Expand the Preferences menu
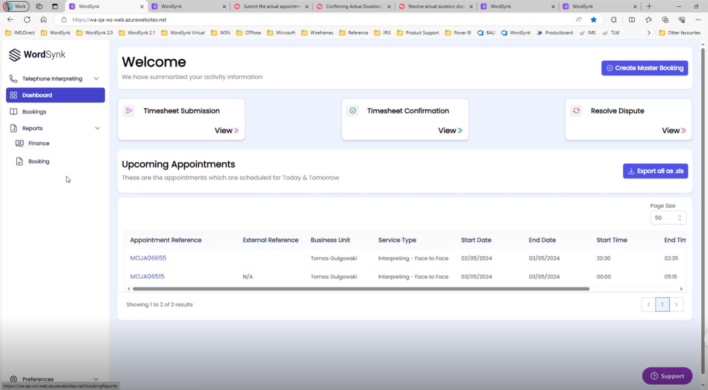The height and width of the screenshot is (390, 708). tap(96, 379)
